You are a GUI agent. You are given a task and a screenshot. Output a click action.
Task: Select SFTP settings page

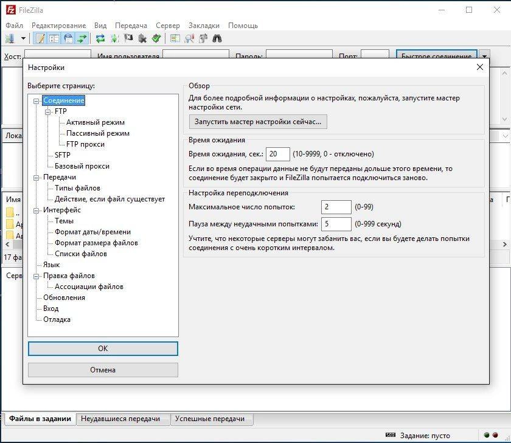coord(62,155)
